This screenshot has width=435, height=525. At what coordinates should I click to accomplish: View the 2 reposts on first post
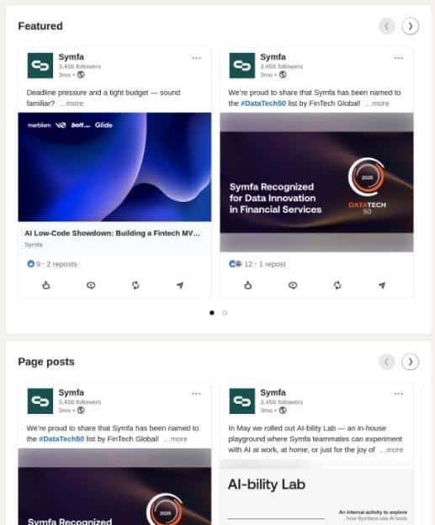pyautogui.click(x=62, y=264)
